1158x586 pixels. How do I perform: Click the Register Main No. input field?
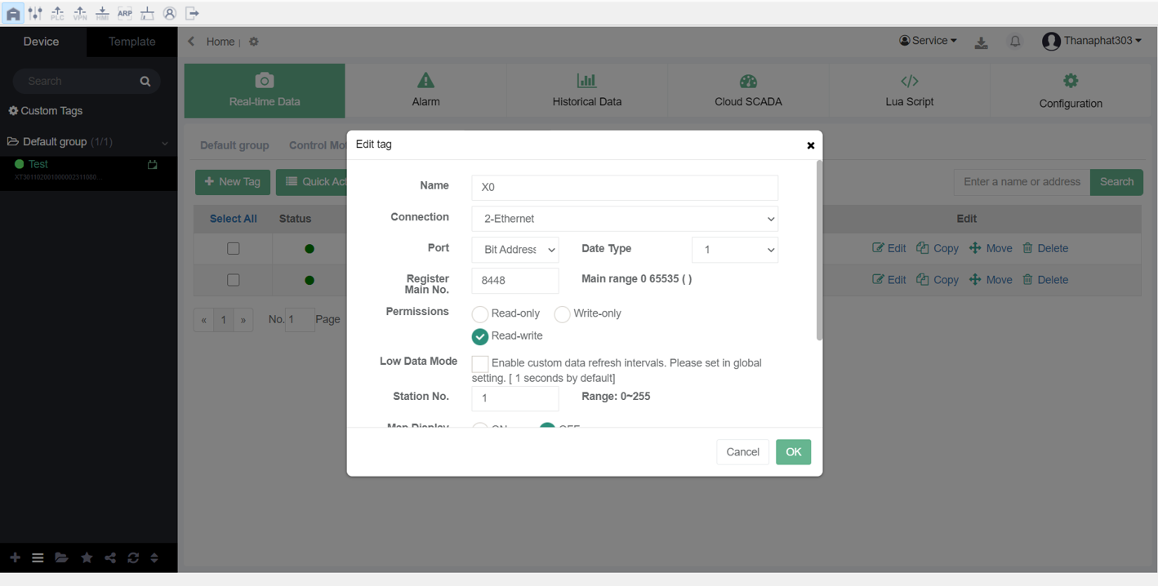tap(515, 281)
